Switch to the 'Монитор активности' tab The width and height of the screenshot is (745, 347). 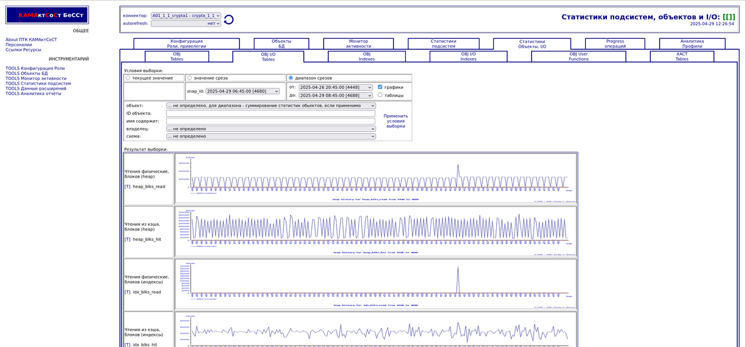pyautogui.click(x=358, y=44)
